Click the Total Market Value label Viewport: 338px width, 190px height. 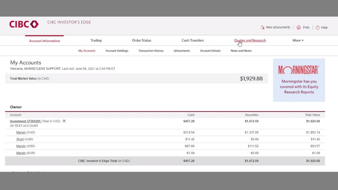30,79
